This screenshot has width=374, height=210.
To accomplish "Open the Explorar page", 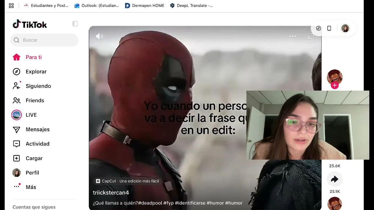I will pos(36,72).
